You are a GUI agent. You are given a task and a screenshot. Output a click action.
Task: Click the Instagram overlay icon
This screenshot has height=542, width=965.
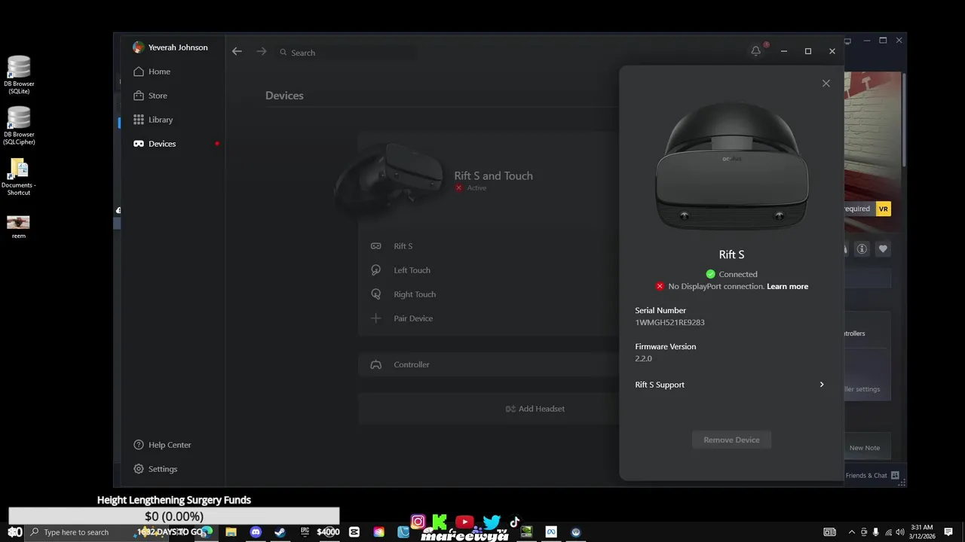(x=418, y=522)
